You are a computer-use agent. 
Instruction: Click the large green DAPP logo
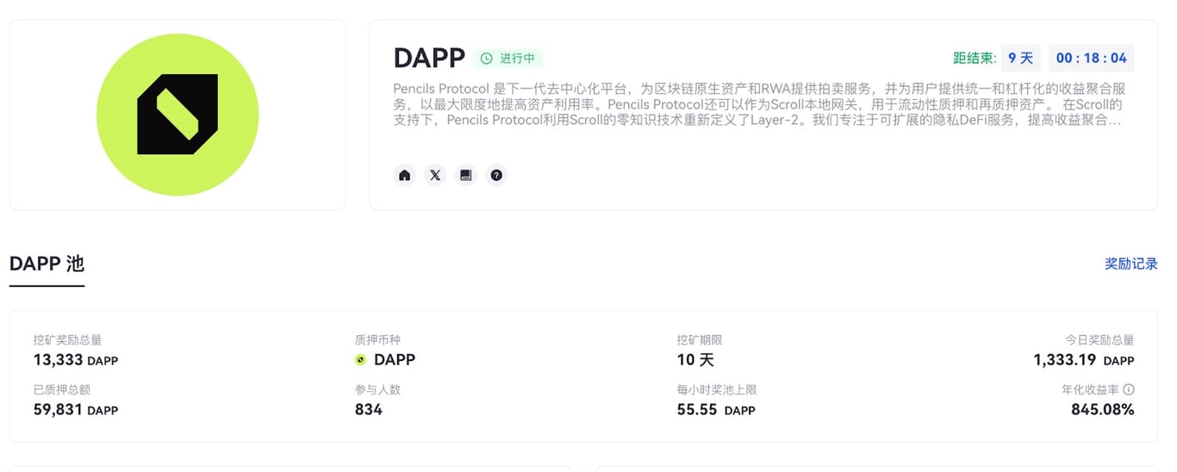point(177,115)
